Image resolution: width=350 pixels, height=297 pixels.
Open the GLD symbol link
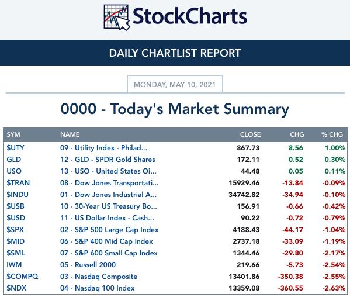coord(14,160)
